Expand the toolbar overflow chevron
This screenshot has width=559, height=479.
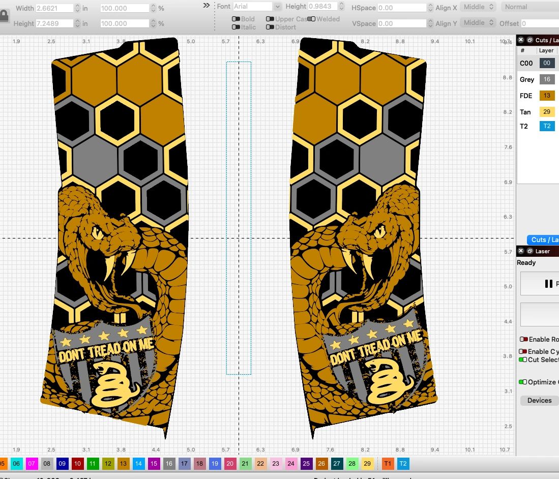[x=206, y=6]
